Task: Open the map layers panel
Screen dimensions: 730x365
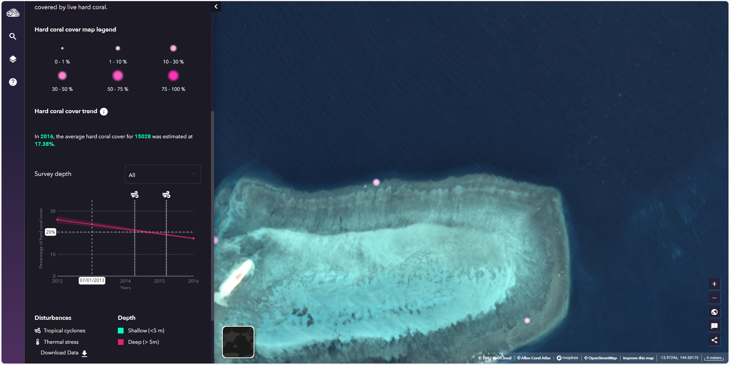Action: (13, 59)
